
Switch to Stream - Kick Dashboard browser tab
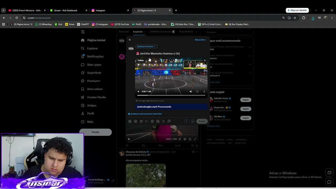pos(69,10)
